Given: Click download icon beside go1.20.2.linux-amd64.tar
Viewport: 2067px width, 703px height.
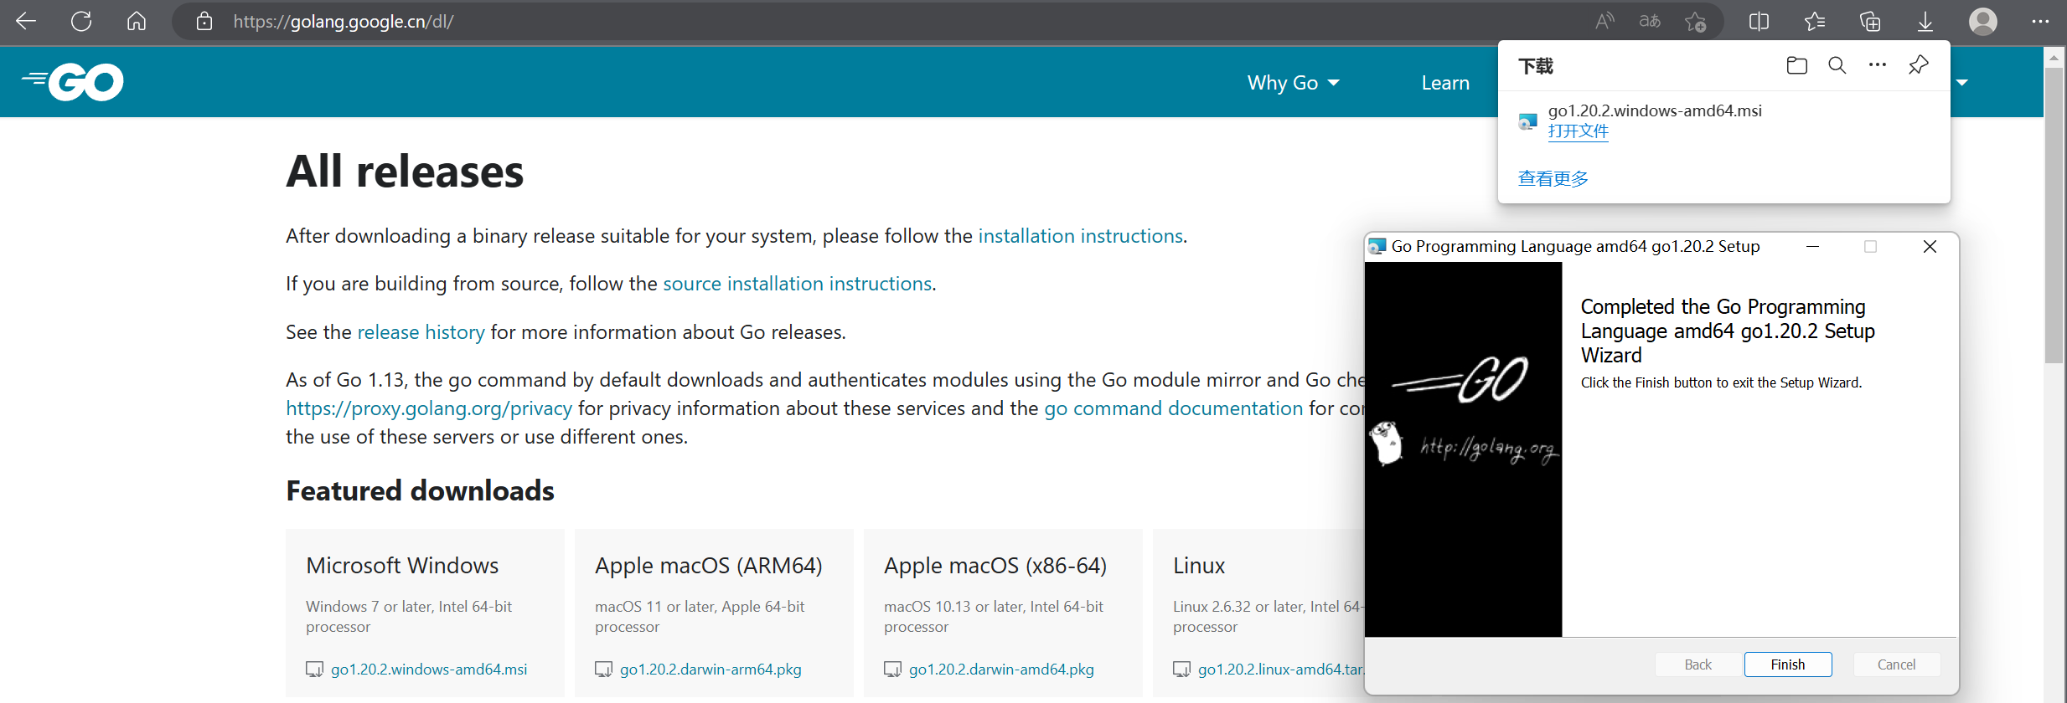Looking at the screenshot, I should 1181,670.
